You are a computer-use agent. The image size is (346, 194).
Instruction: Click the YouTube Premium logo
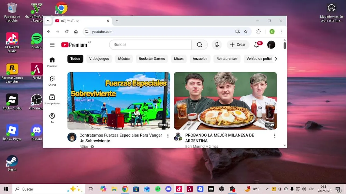click(x=74, y=45)
